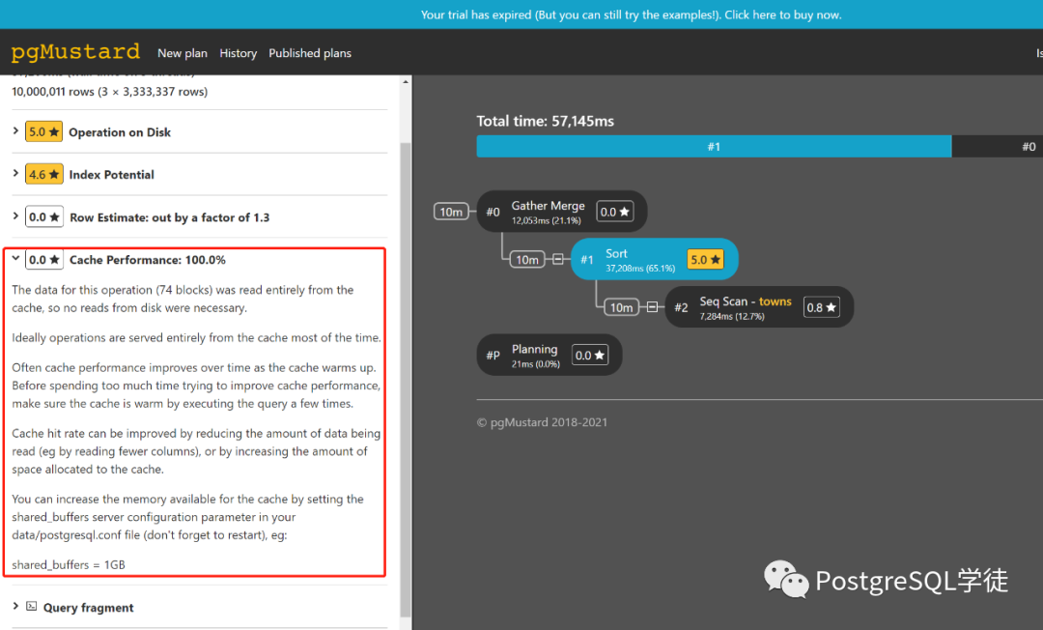
Task: Select the #1 segment in the time bar
Action: (714, 146)
